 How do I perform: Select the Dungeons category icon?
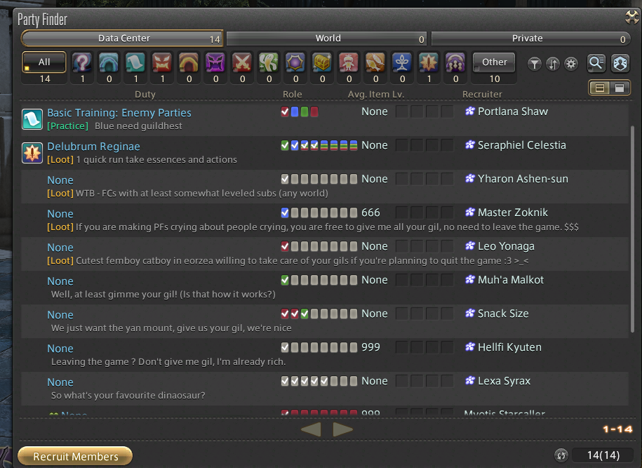(x=109, y=63)
